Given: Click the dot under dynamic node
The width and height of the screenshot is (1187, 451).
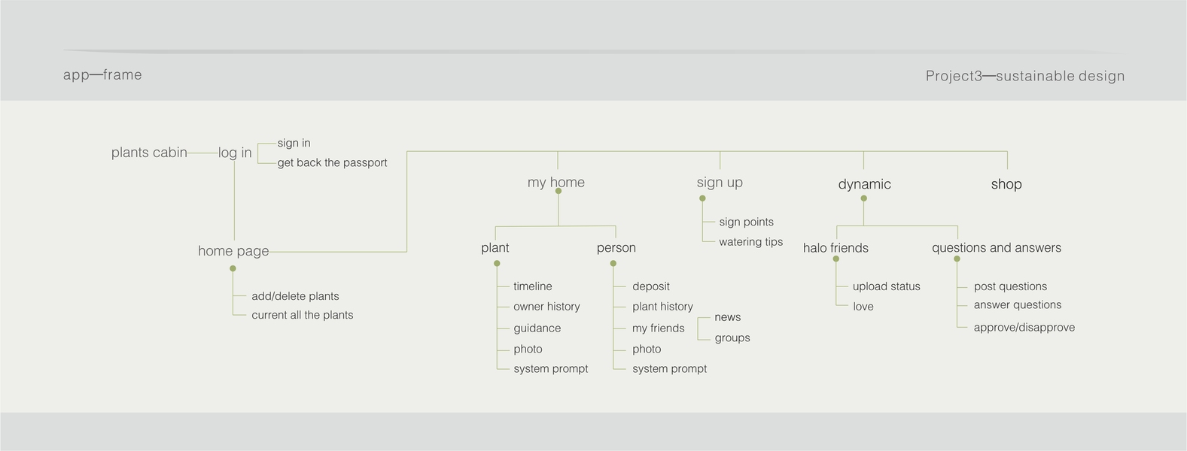Looking at the screenshot, I should point(863,198).
